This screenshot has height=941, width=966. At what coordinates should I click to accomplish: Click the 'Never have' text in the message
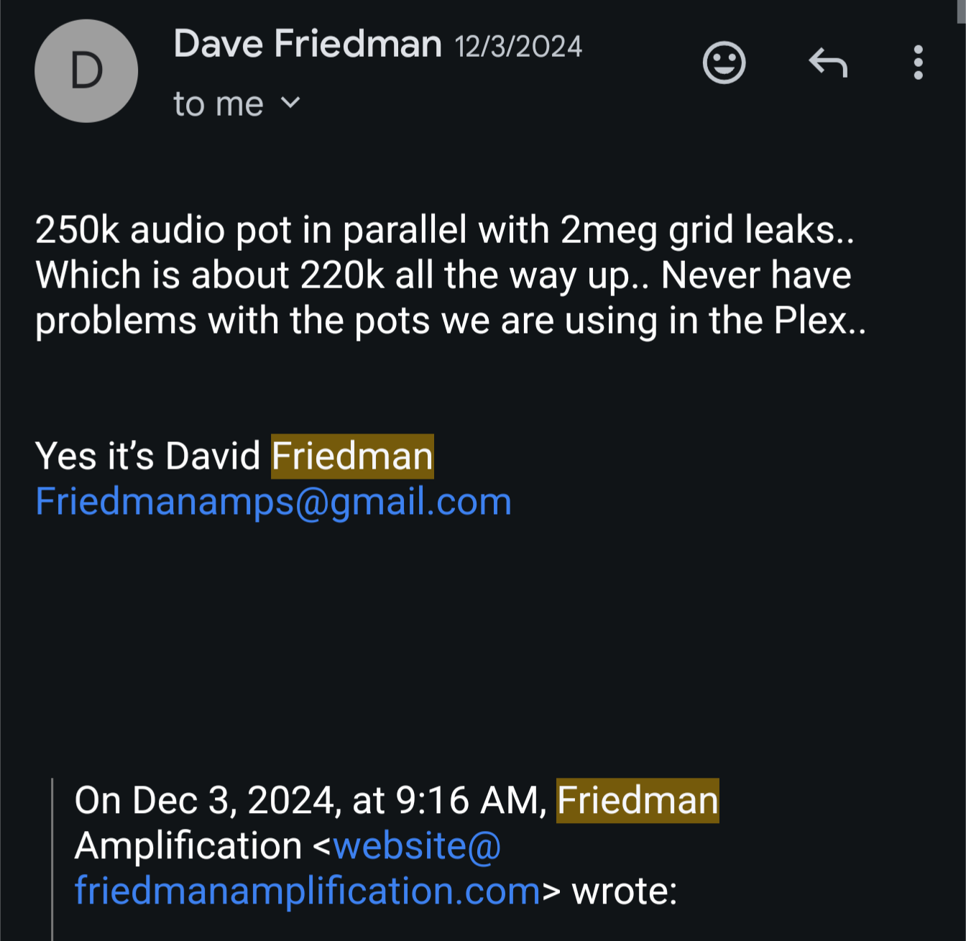(756, 275)
